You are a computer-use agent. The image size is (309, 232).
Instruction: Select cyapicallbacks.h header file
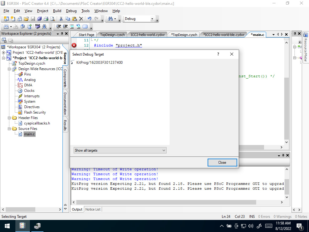37,123
